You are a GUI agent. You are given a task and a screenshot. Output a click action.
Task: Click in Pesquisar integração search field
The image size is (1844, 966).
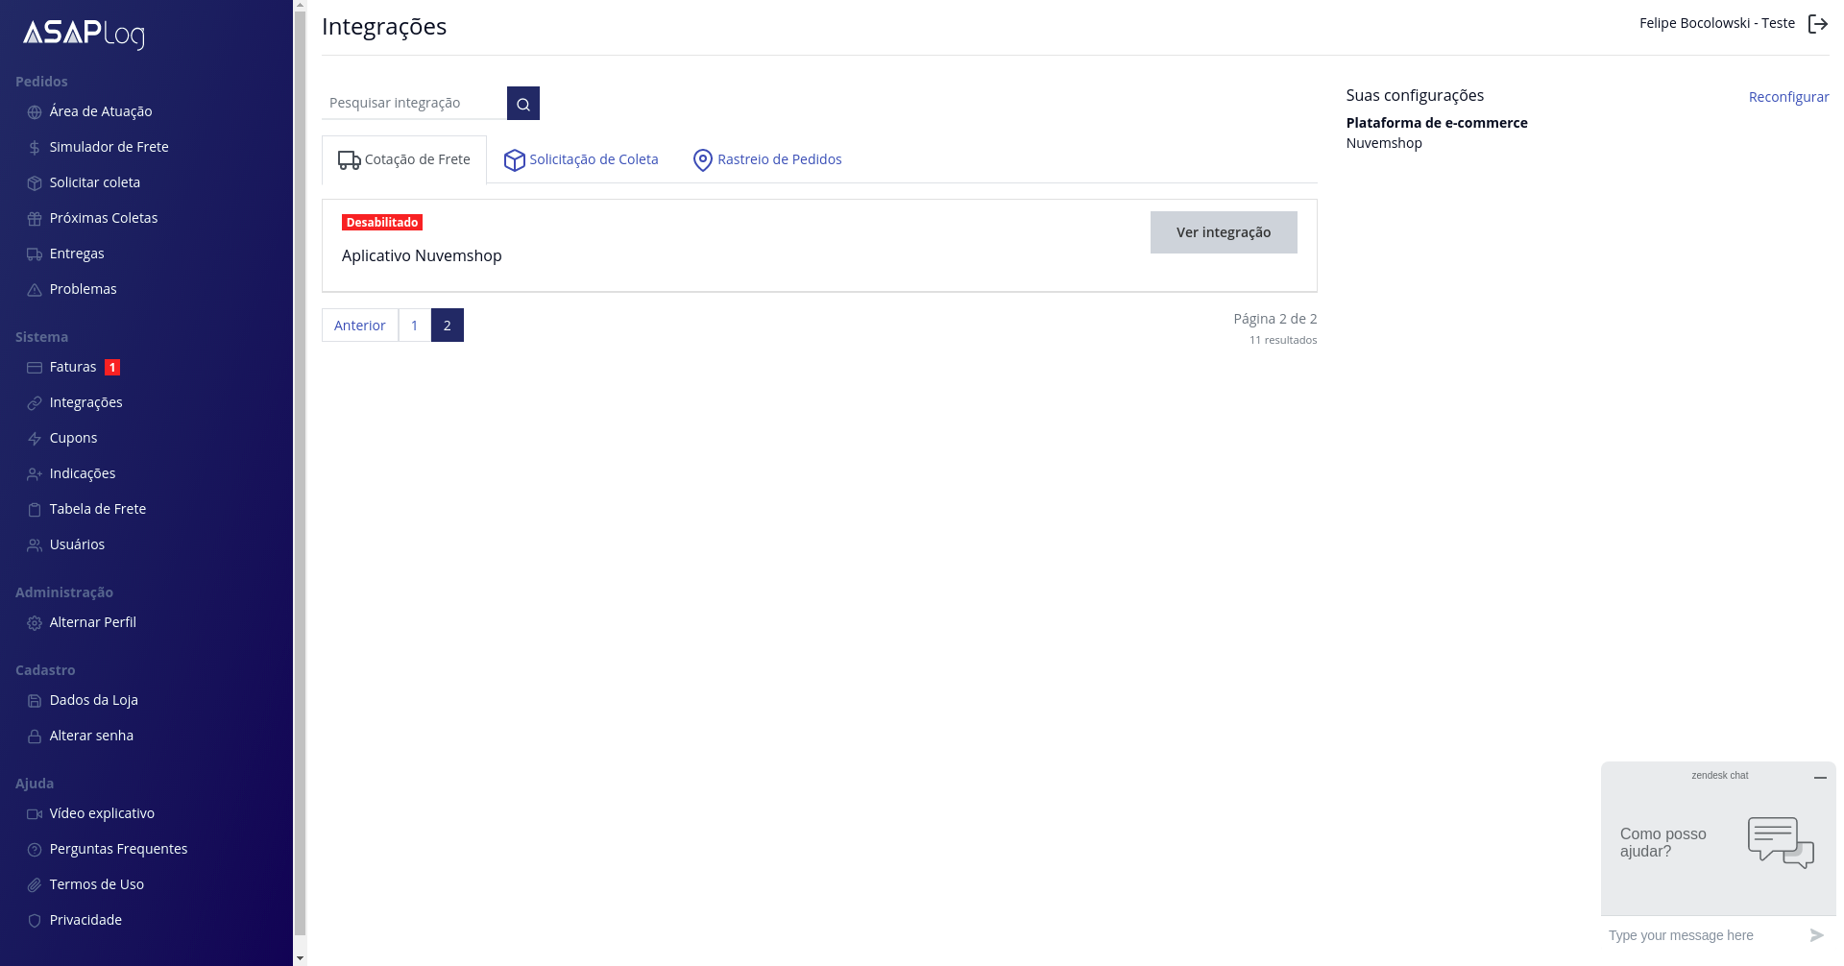click(x=414, y=104)
